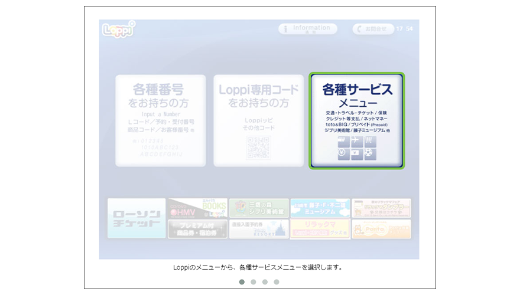Open the Disney Resort 入園予約券 banner

[x=259, y=229]
